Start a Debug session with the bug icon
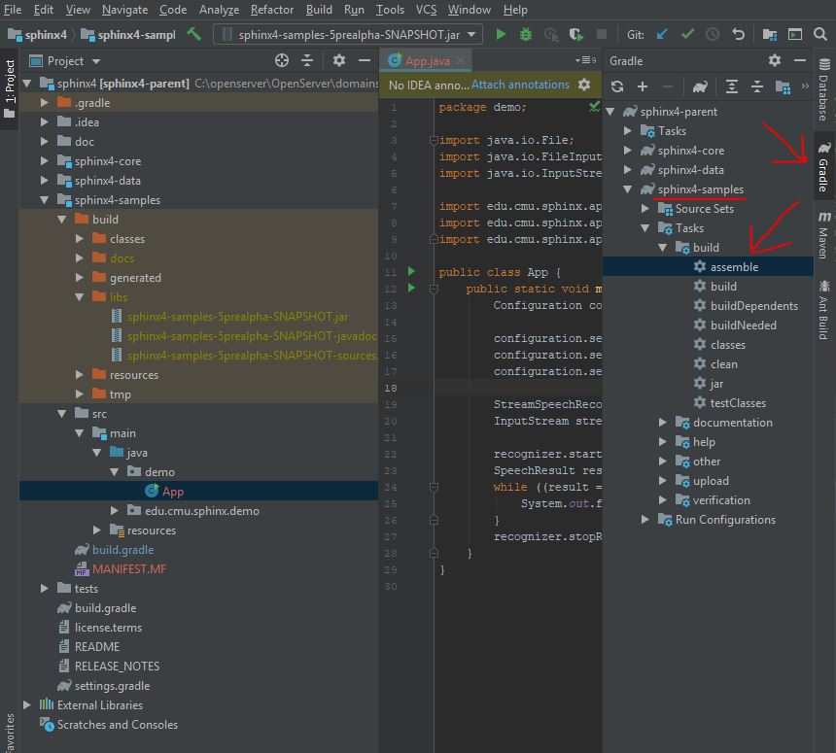This screenshot has height=753, width=836. [x=525, y=32]
